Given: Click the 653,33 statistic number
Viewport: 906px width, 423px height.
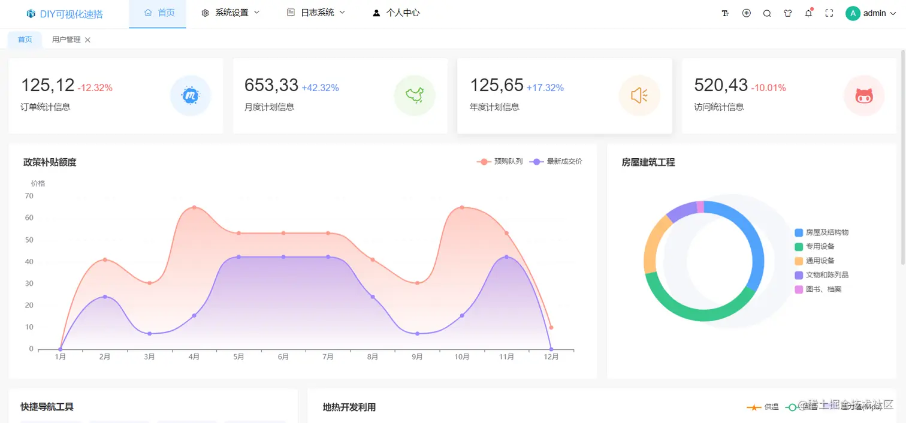Looking at the screenshot, I should tap(271, 85).
